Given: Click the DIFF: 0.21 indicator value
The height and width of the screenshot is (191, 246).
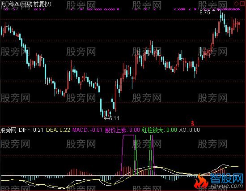Looking at the screenshot, I should pos(31,130).
